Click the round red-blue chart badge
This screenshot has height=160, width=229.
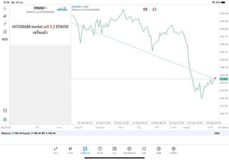tap(155, 9)
